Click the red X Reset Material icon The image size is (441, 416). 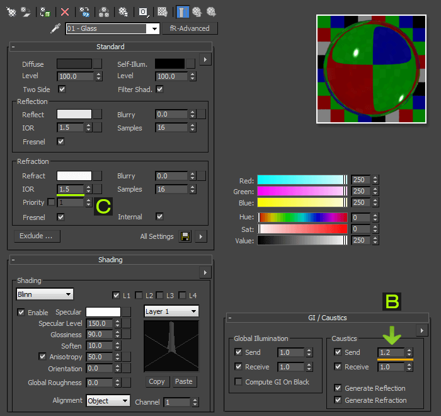tap(65, 12)
